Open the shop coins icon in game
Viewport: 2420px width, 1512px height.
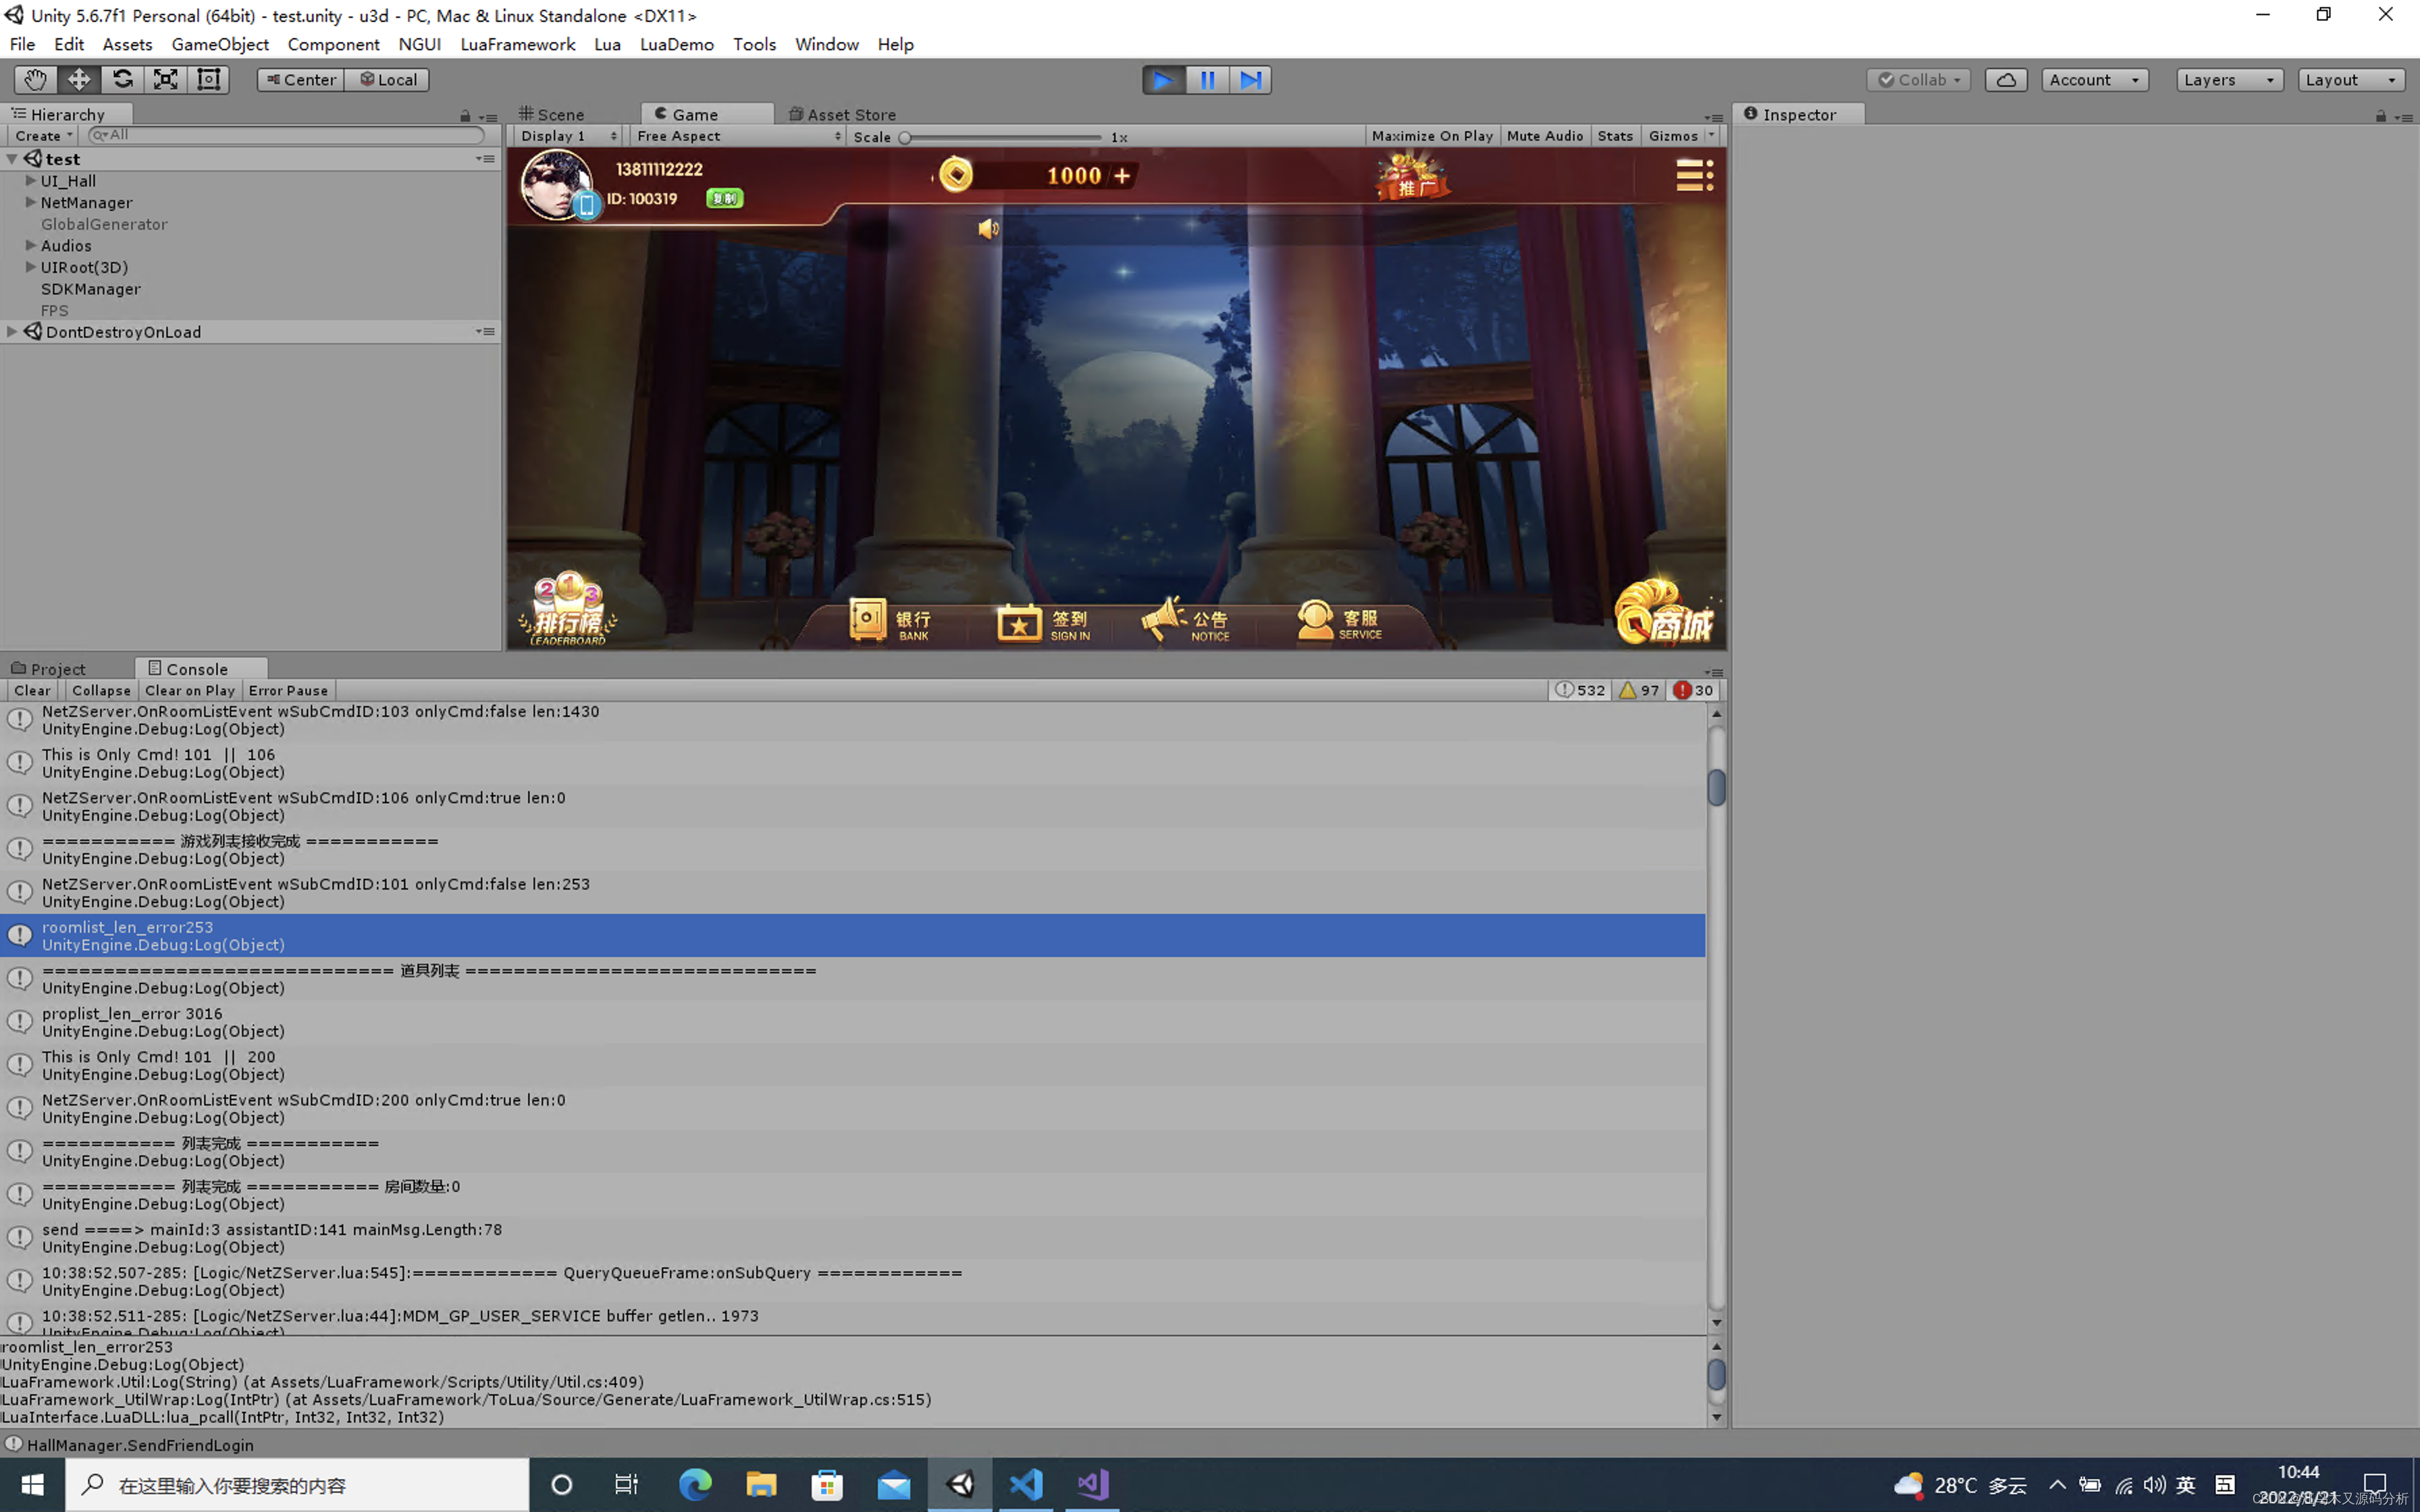tap(1665, 612)
